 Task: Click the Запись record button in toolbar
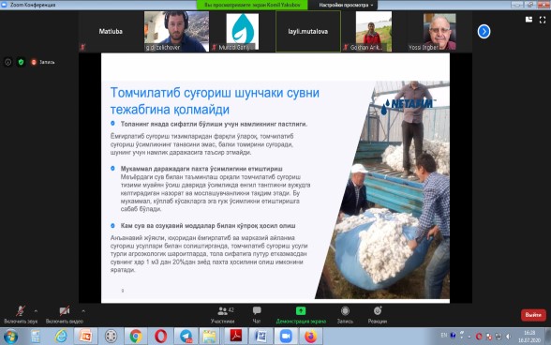click(345, 314)
